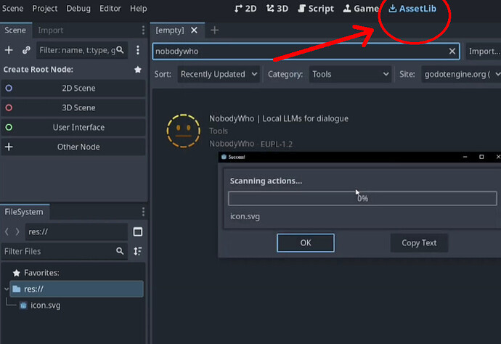This screenshot has width=501, height=344.
Task: Add a new scene tab
Action: (215, 30)
